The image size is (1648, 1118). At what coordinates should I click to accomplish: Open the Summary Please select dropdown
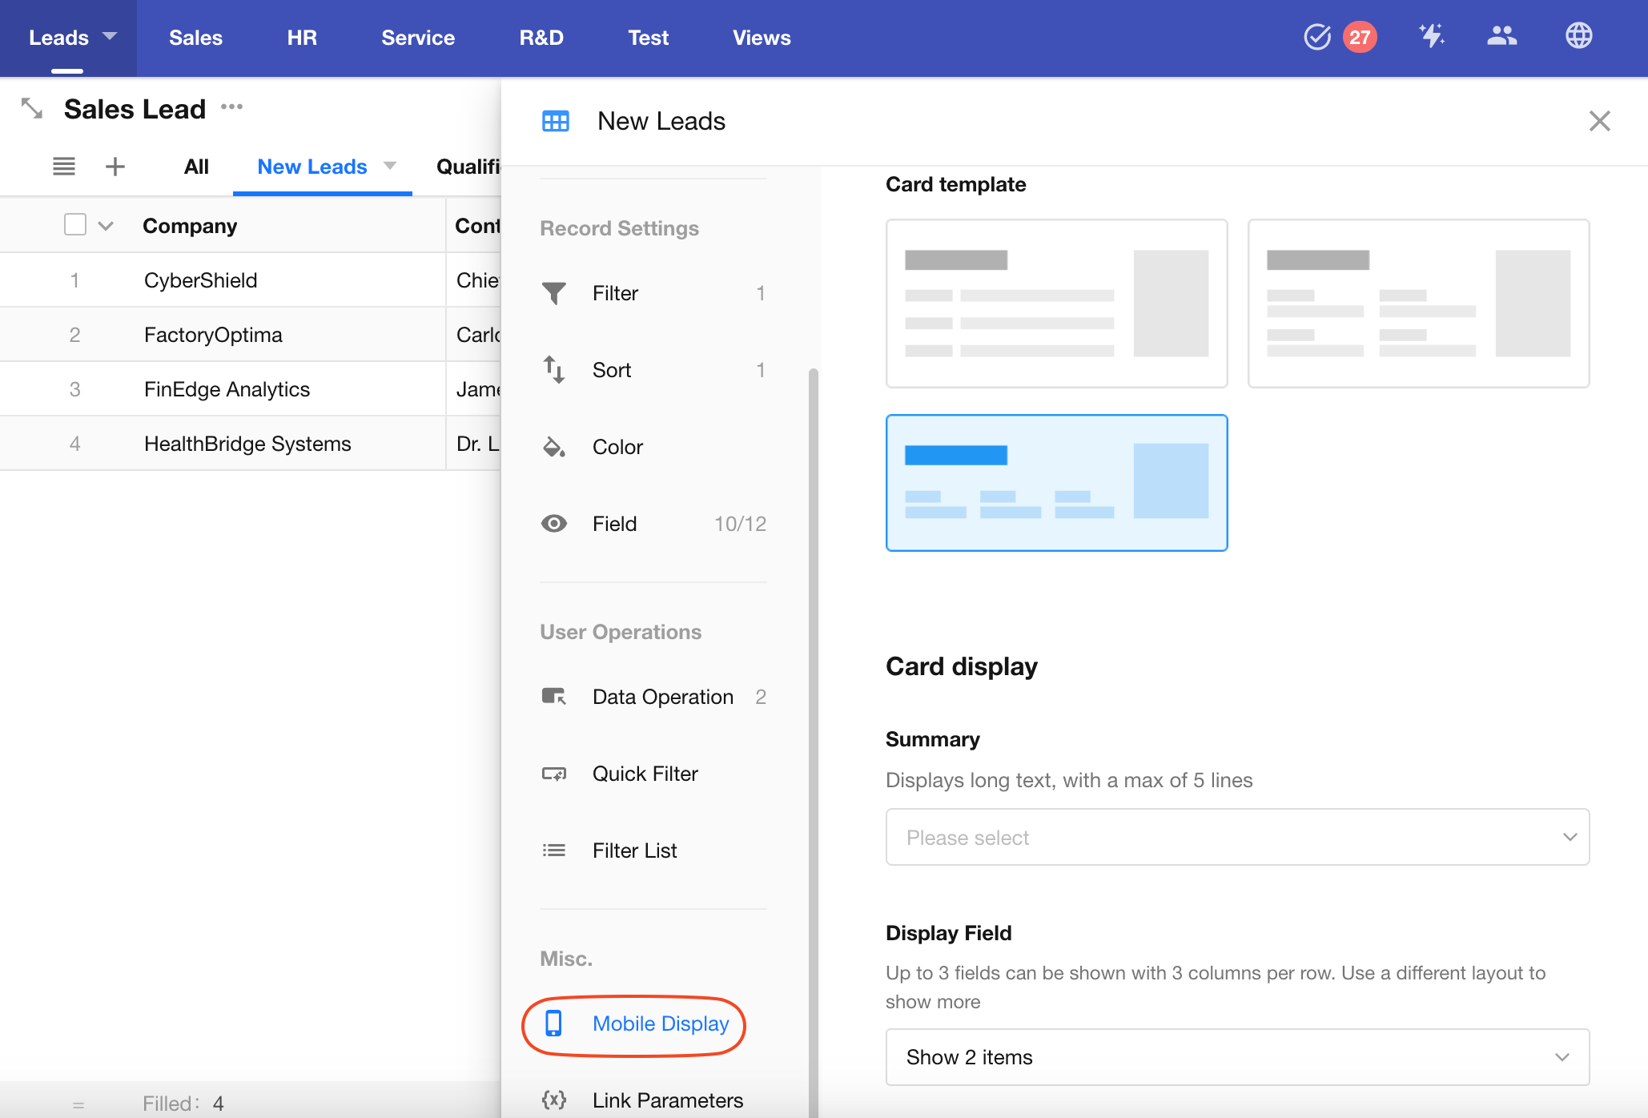click(1236, 837)
